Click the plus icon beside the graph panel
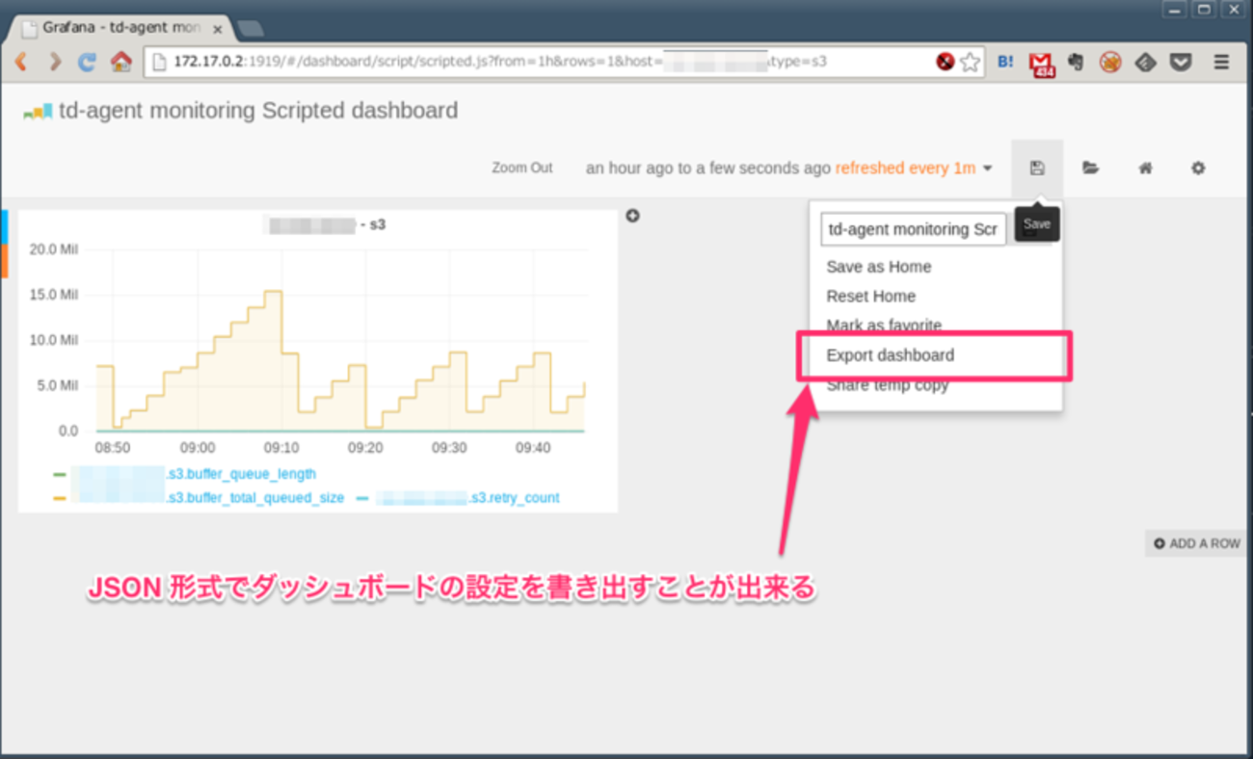 [x=632, y=216]
